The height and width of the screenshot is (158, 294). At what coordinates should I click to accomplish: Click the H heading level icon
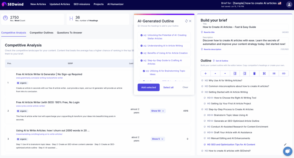pos(264,74)
